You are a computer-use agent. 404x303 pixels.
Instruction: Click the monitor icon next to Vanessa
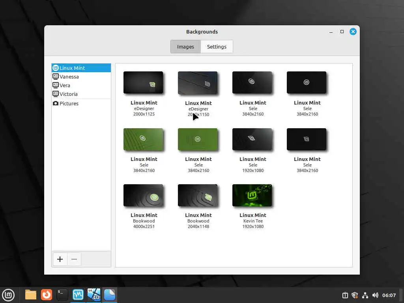point(55,76)
